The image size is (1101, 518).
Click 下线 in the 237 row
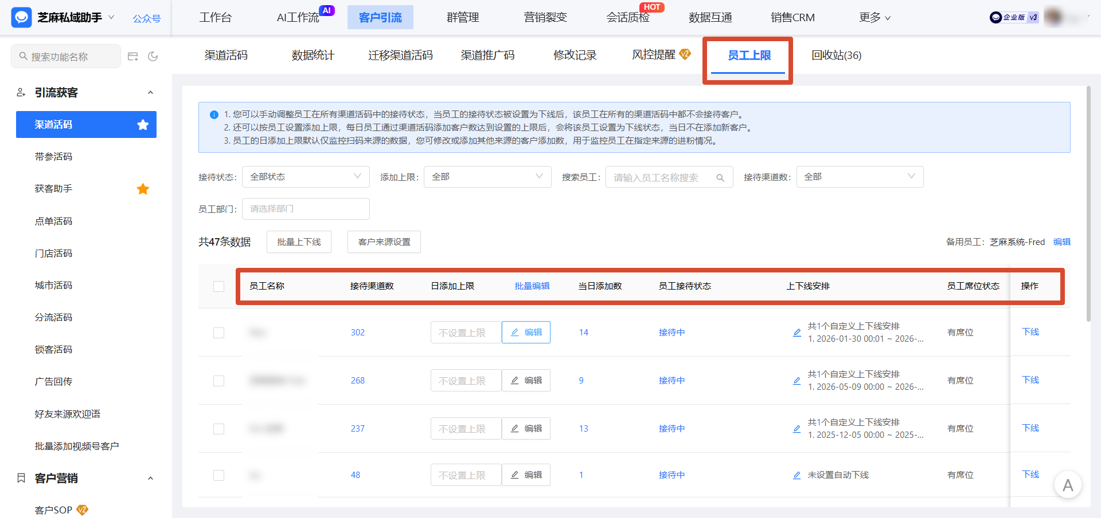click(1030, 428)
